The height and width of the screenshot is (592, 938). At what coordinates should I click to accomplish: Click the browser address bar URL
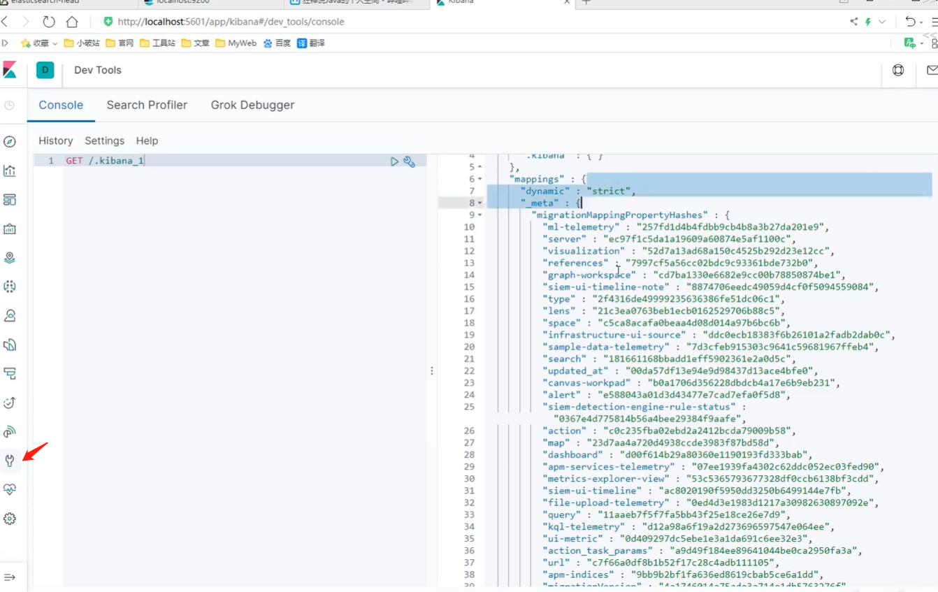(x=231, y=22)
